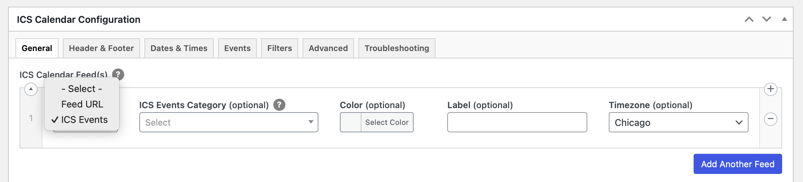Add a feed row with plus icon
Image resolution: width=803 pixels, height=182 pixels.
pyautogui.click(x=770, y=89)
